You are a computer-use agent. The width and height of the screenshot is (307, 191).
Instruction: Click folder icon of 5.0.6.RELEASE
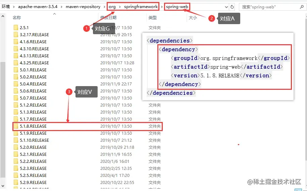tap(16, 91)
